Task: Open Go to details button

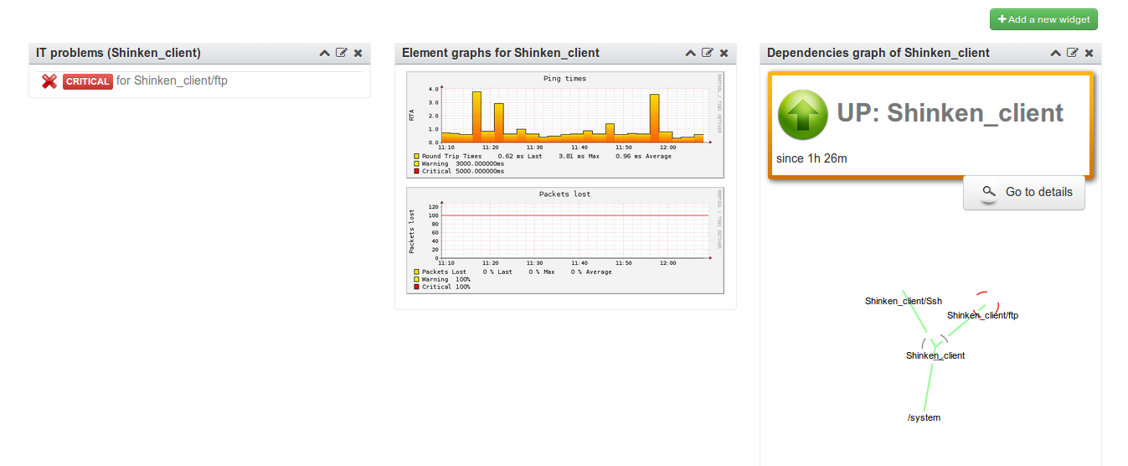Action: pos(1024,192)
